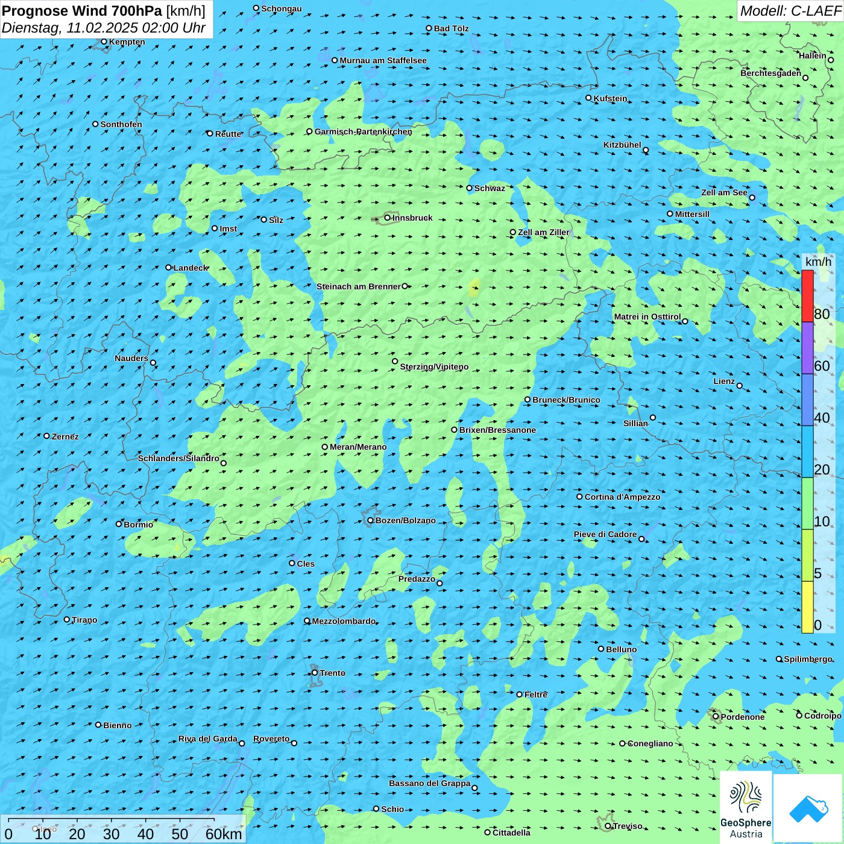Click the Zernez marker

pos(47,436)
